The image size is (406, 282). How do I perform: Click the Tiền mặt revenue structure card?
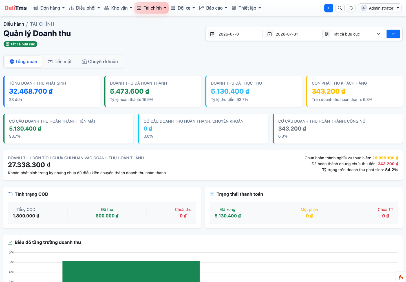(x=68, y=129)
